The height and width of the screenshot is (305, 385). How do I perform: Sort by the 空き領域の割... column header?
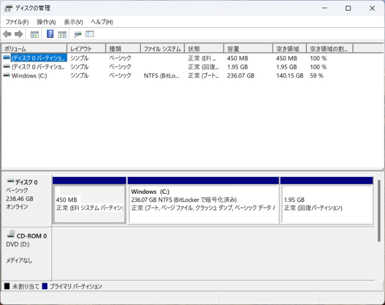pos(330,49)
